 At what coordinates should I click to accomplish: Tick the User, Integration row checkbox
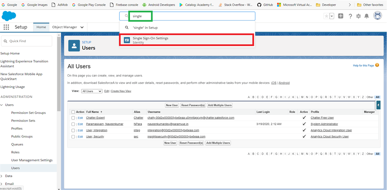(x=73, y=130)
